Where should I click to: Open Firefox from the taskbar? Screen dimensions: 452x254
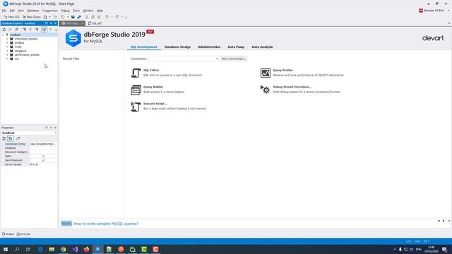[x=86, y=249]
